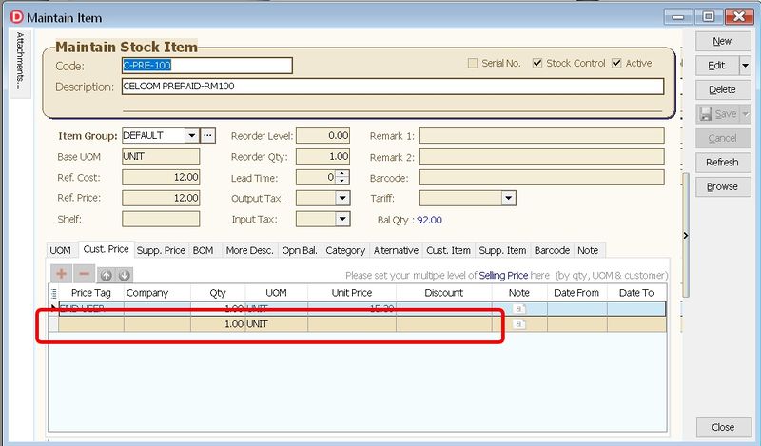Image resolution: width=761 pixels, height=446 pixels.
Task: Move price row down with arrow icon
Action: [x=124, y=275]
